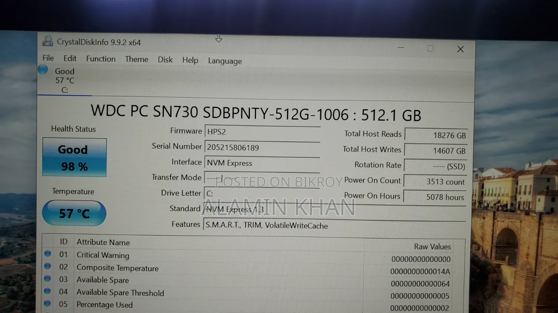Select the Good 57 °C C: disk tab
Viewport: 558px width, 313px height.
pyautogui.click(x=65, y=80)
